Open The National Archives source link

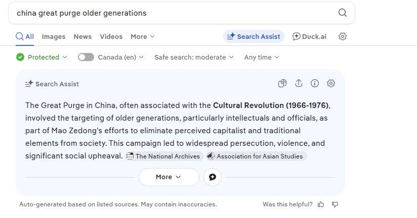click(164, 156)
